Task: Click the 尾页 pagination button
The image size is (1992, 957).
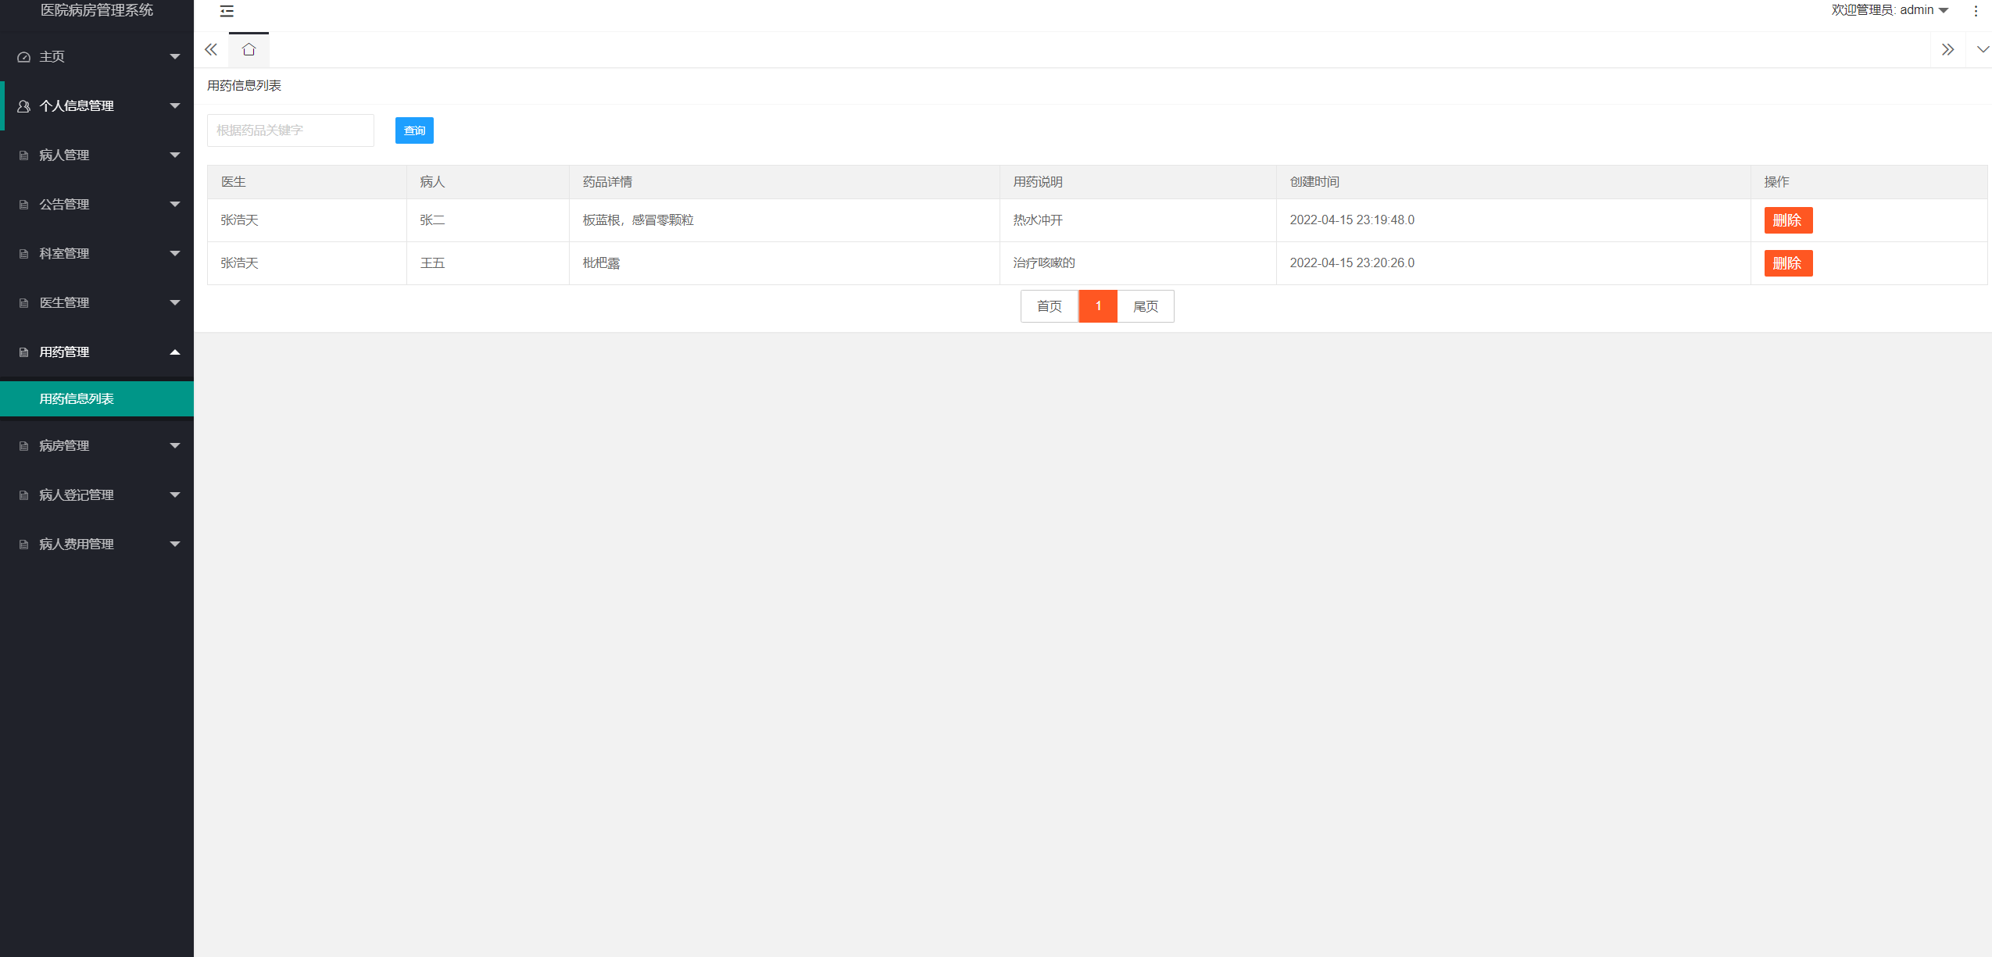Action: [1145, 306]
